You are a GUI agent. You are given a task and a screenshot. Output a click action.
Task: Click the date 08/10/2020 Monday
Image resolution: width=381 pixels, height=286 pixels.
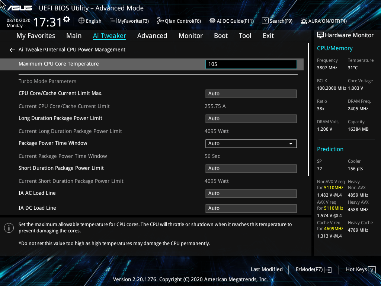19,23
